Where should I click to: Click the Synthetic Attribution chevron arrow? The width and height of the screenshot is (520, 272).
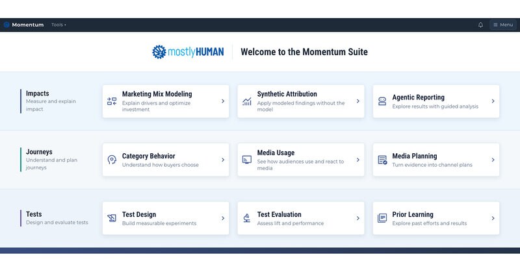click(358, 101)
